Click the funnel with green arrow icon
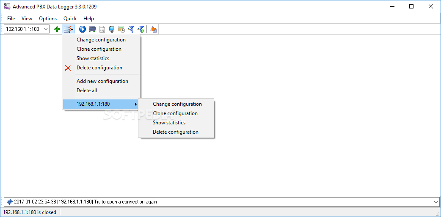 point(141,29)
